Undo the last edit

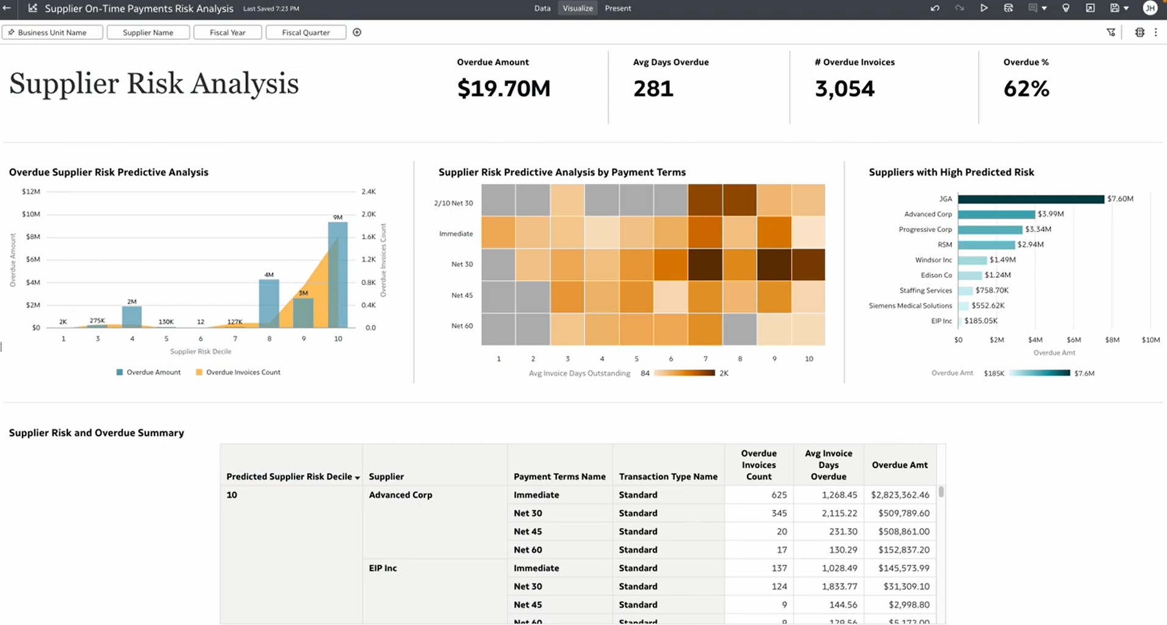coord(935,9)
